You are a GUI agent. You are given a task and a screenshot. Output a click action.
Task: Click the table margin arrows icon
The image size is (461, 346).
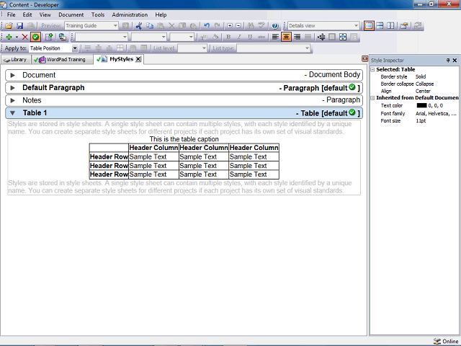(x=321, y=37)
